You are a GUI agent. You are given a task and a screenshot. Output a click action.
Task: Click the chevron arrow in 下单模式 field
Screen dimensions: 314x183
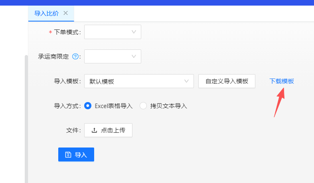(x=134, y=32)
